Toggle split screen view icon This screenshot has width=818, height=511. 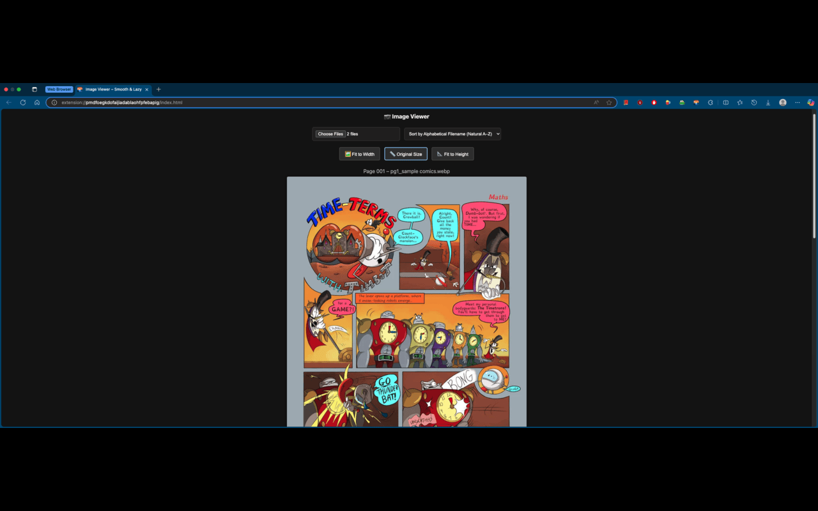(x=726, y=102)
